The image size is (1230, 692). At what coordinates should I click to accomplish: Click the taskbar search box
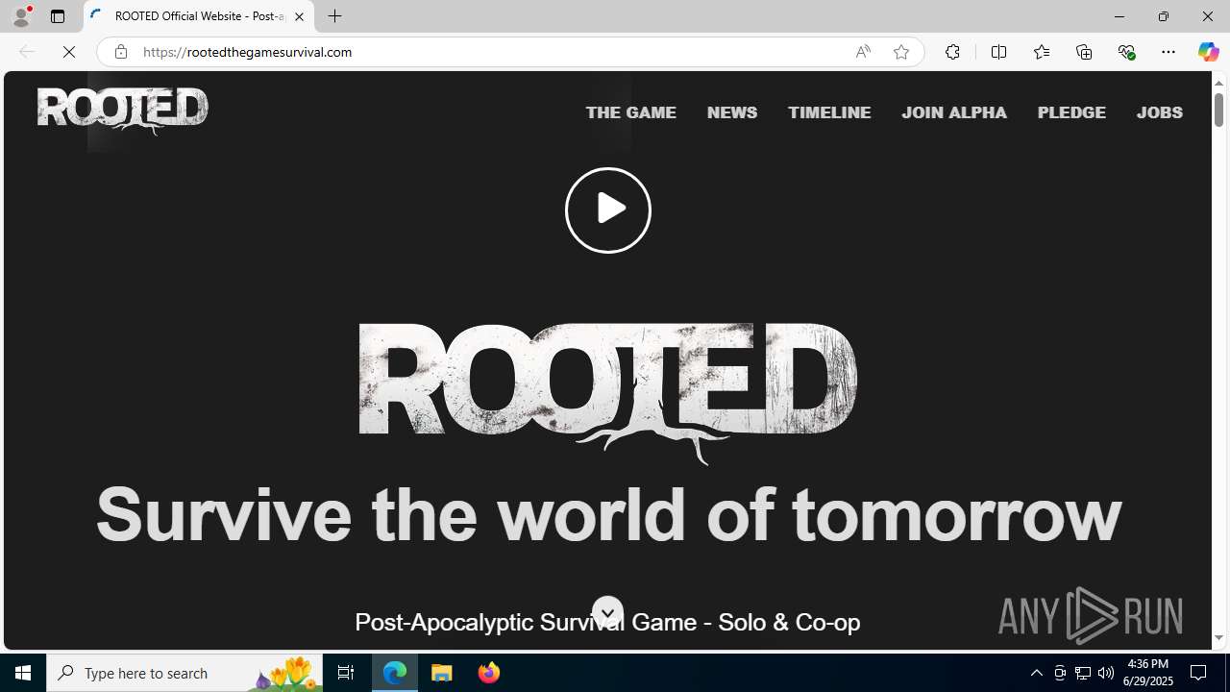coord(184,673)
